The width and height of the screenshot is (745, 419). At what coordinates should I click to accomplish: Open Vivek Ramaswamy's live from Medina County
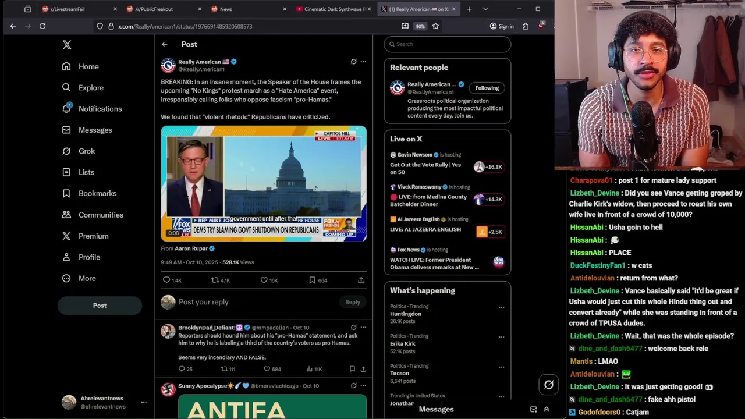(447, 197)
